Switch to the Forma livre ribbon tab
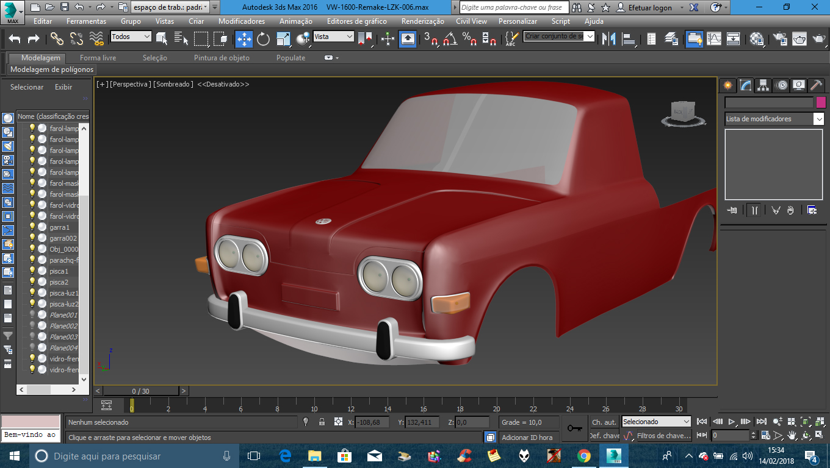This screenshot has height=468, width=830. [98, 58]
